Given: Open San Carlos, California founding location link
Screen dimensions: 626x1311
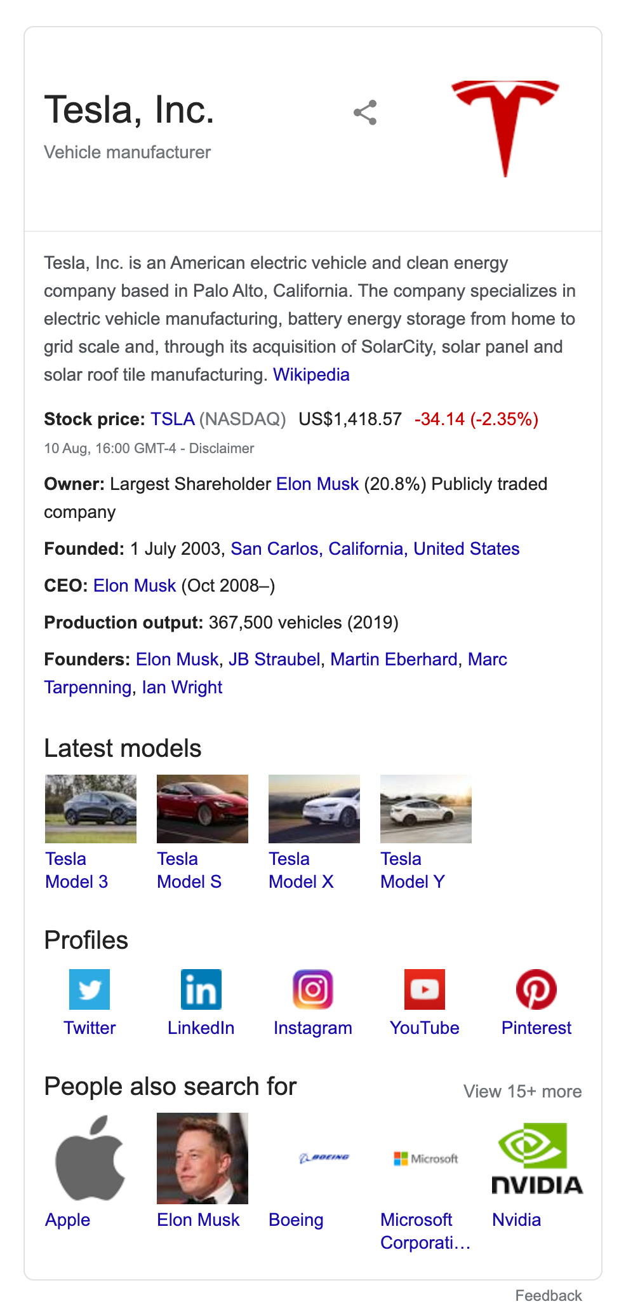Looking at the screenshot, I should [x=317, y=549].
